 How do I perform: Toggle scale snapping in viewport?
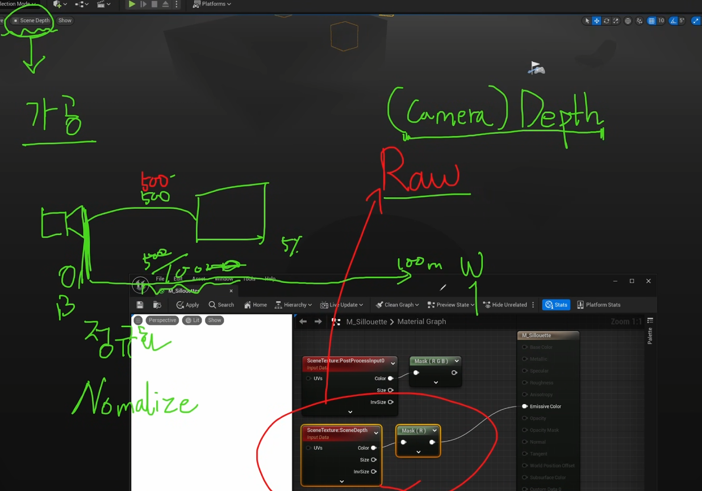coord(696,21)
